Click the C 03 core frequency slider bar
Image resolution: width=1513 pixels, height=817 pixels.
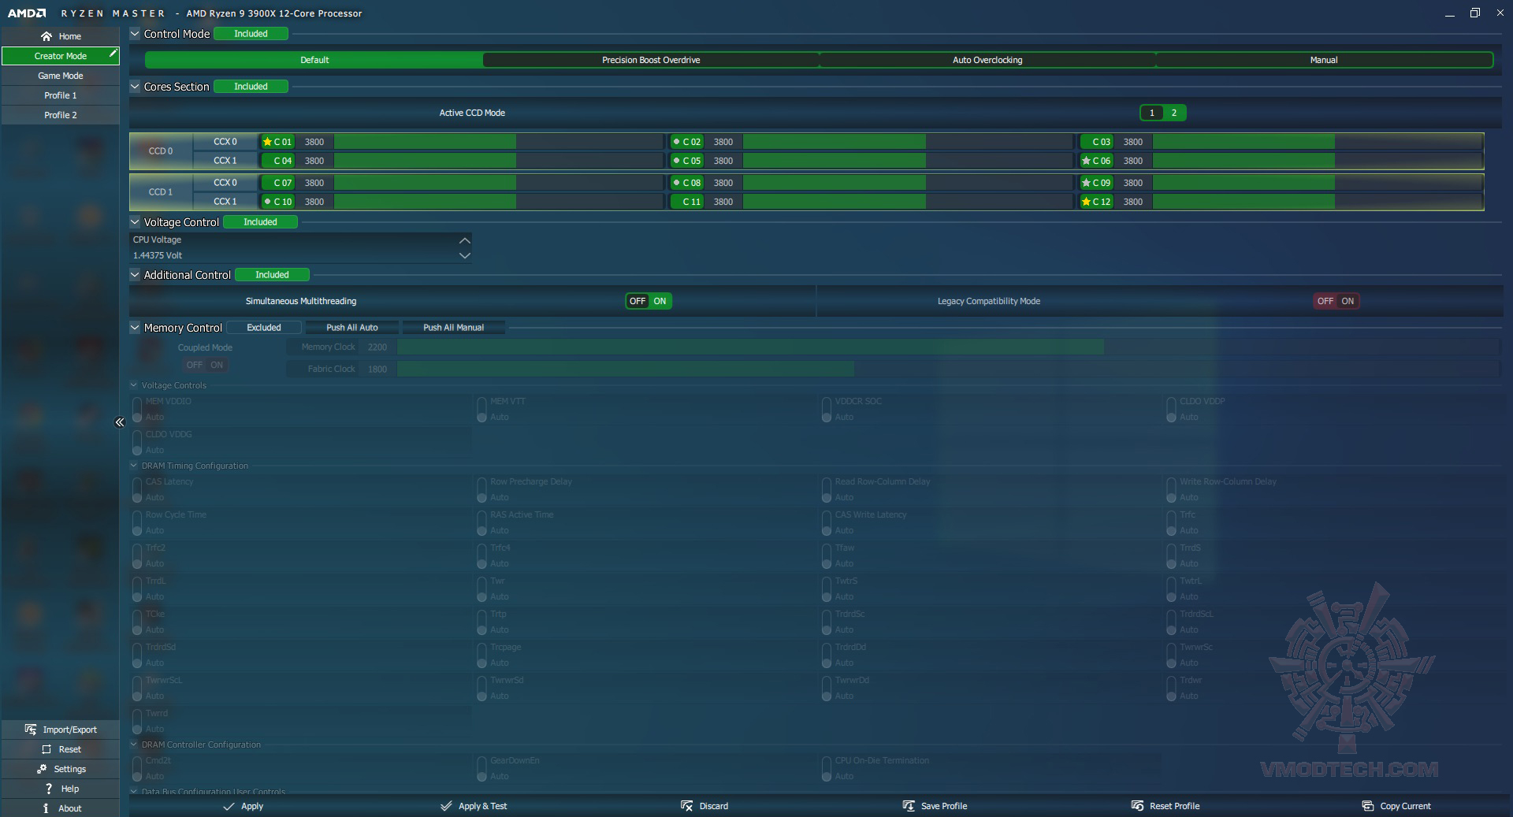(1318, 142)
